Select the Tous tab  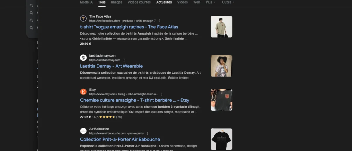point(102,2)
